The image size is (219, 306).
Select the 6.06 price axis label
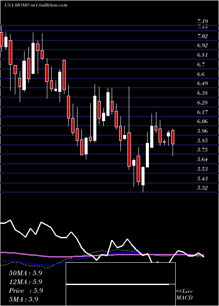point(203,122)
